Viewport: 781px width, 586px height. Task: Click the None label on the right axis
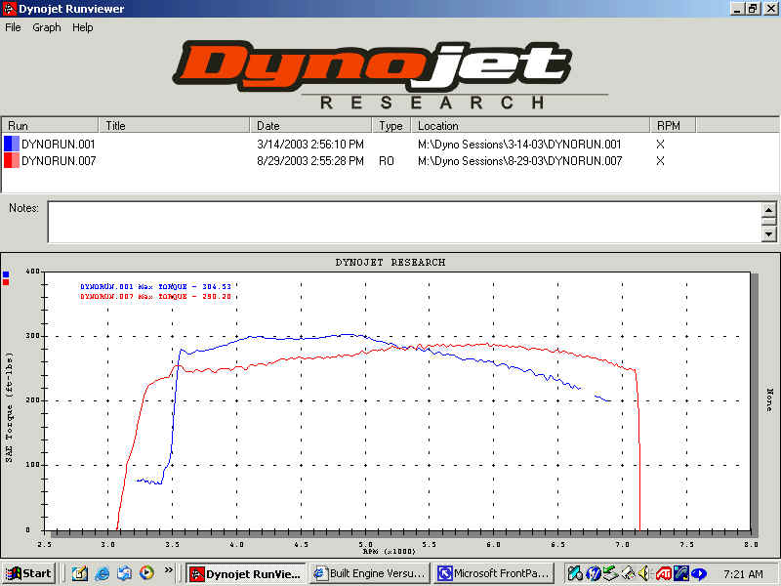(x=769, y=400)
